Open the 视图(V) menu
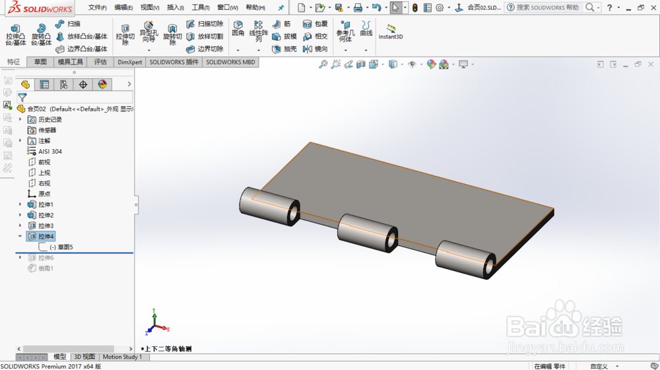This screenshot has height=370, width=660. coord(149,7)
